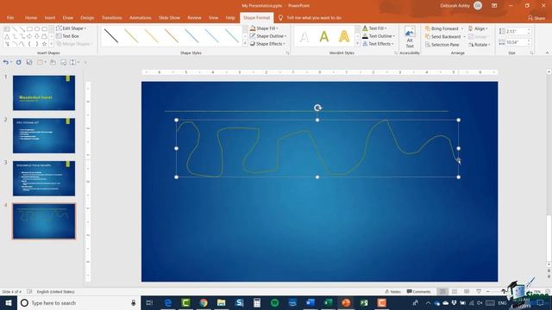Open the Shape Effects dropdown
The height and width of the screenshot is (310, 552).
(x=267, y=44)
